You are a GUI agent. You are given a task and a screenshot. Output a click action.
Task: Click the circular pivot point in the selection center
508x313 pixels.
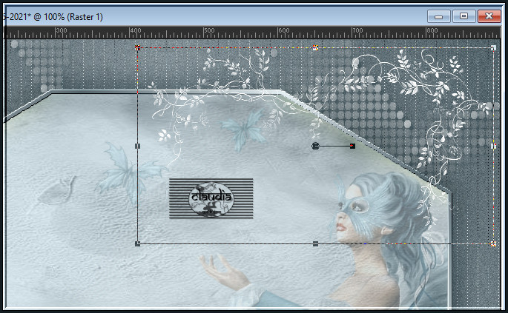click(315, 147)
